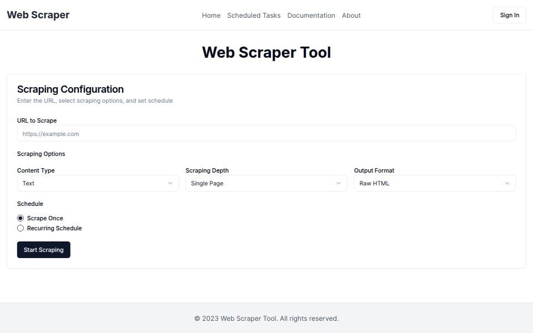Image resolution: width=533 pixels, height=333 pixels.
Task: Navigate to the About page
Action: [351, 15]
